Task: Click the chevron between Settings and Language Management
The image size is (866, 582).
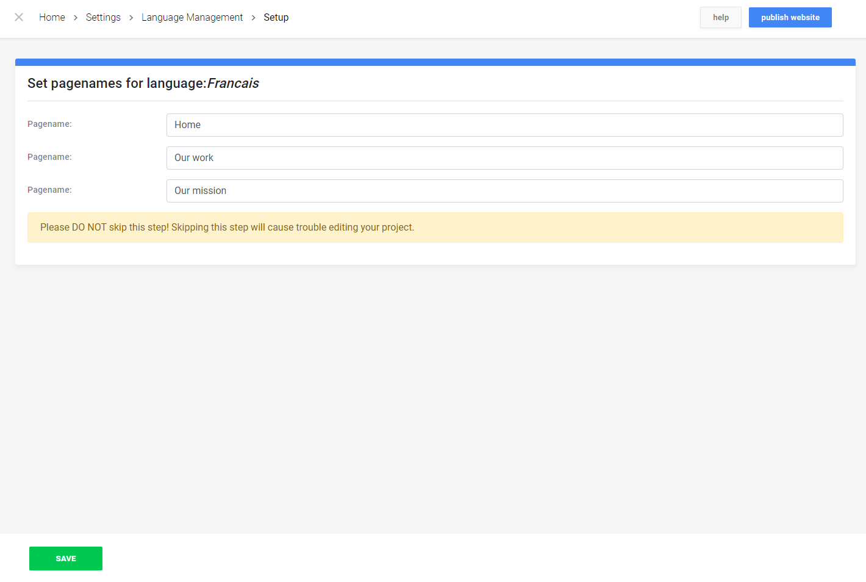Action: point(131,18)
